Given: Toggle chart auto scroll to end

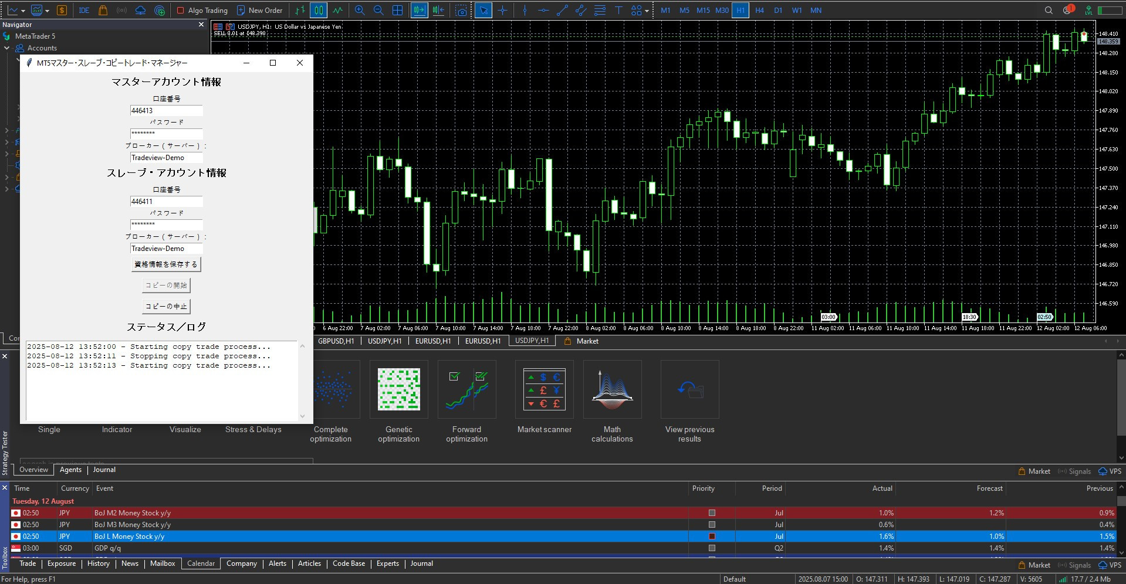Looking at the screenshot, I should pos(419,10).
